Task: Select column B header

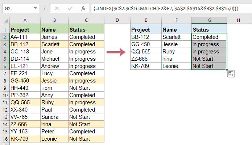Action: pos(54,20)
